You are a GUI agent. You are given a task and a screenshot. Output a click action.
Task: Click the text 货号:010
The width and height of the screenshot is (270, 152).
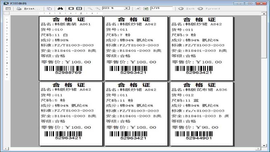[x=52, y=29]
